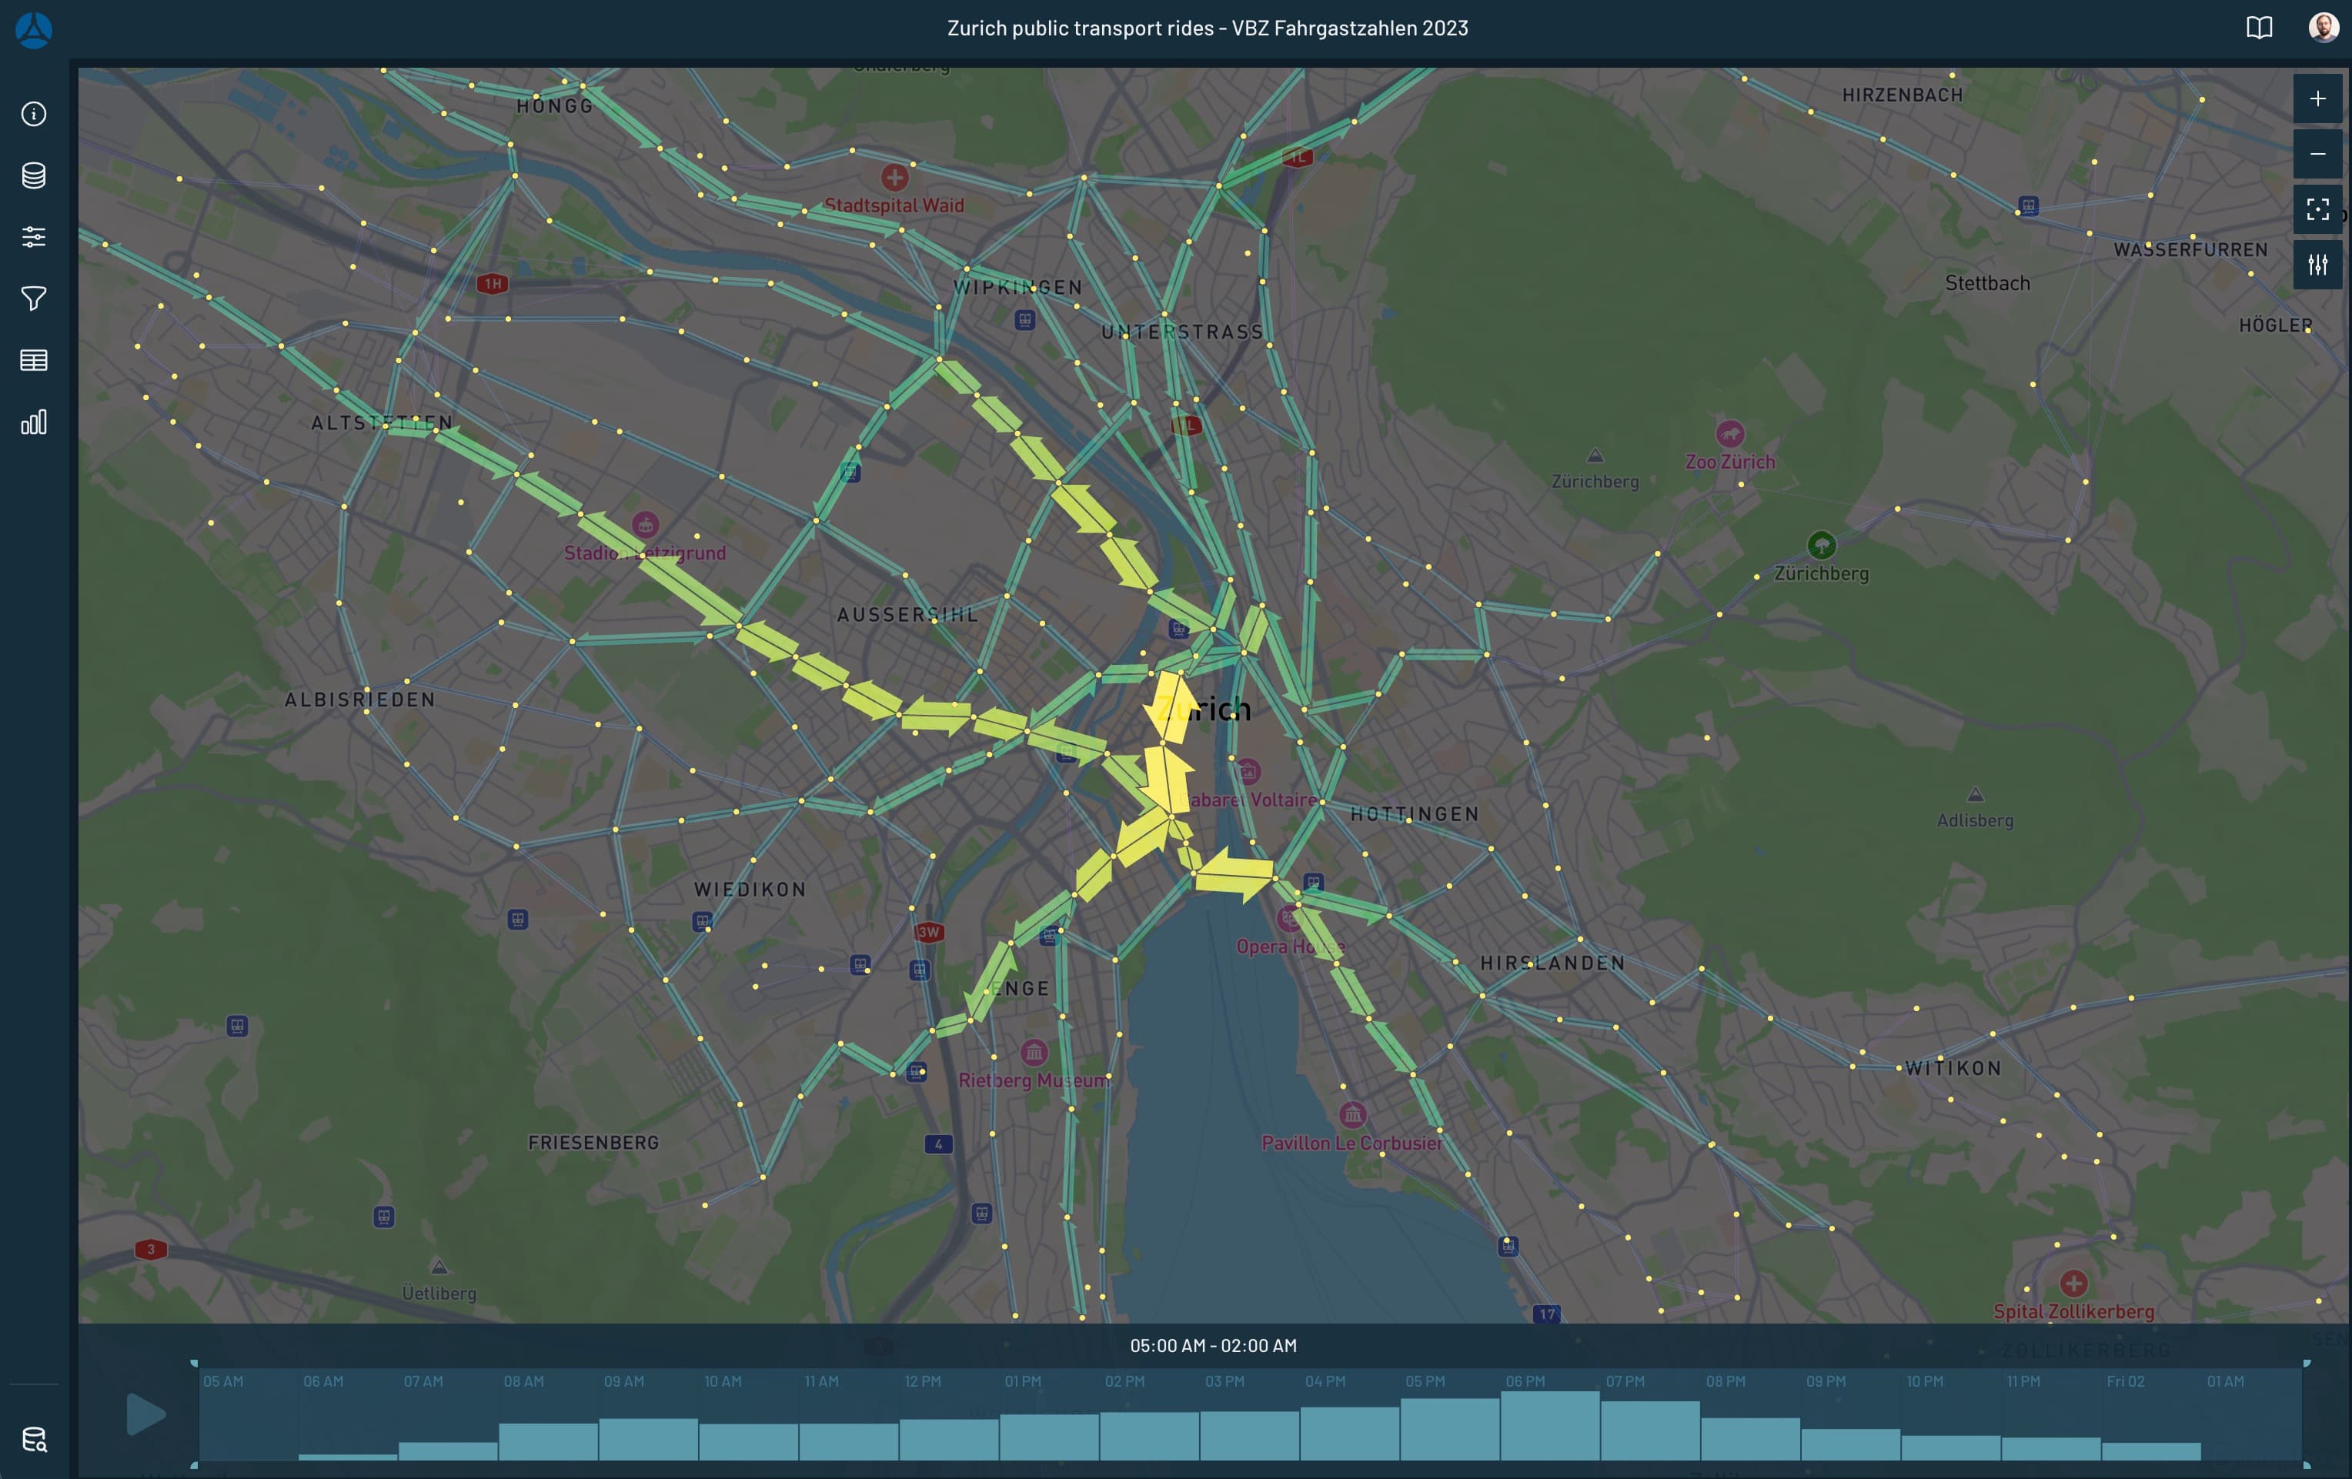Open map layer adjustments control

pos(2317,265)
